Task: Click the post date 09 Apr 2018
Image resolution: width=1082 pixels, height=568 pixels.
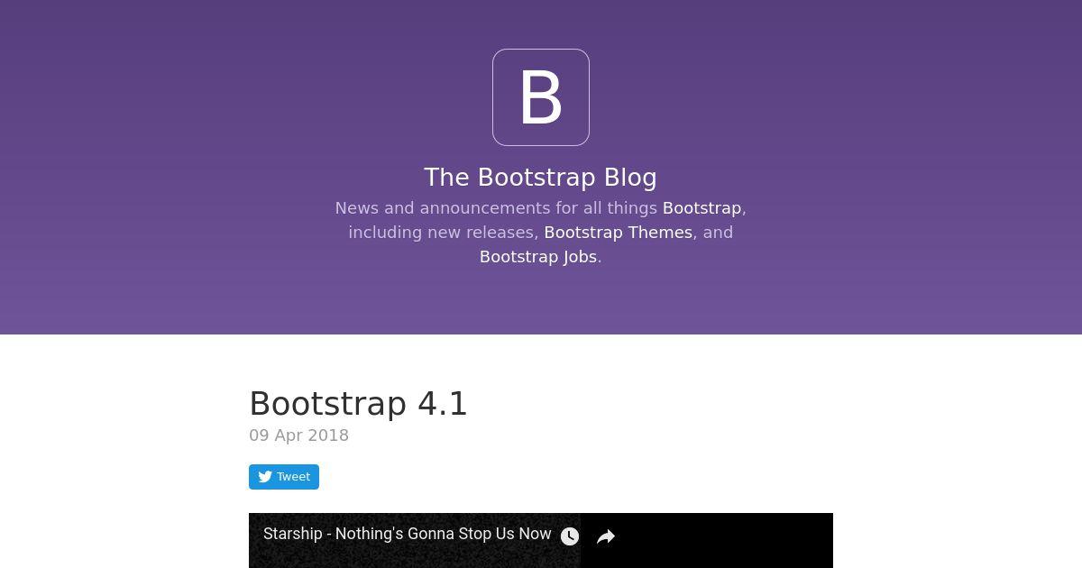Action: click(x=299, y=435)
